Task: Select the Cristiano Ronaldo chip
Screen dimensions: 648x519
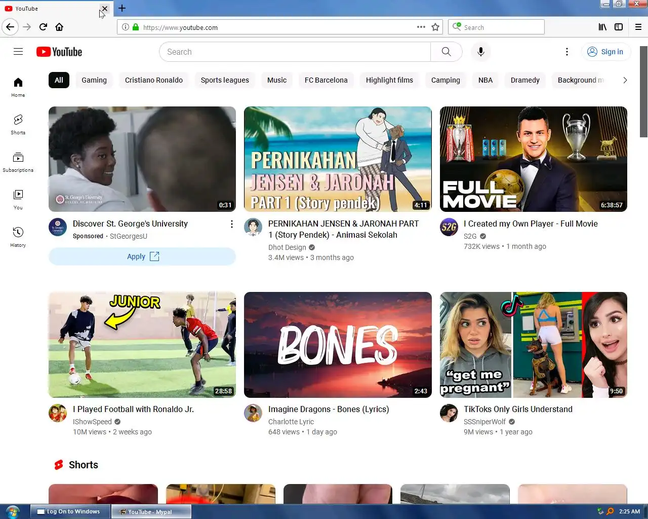Action: (154, 80)
